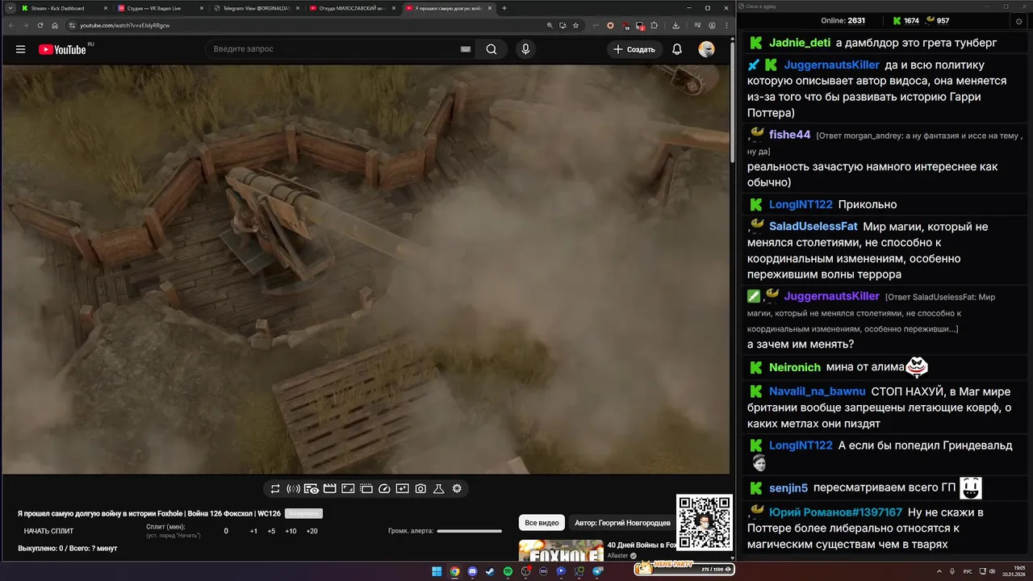Change the РУС keyboard language indicator

(968, 571)
